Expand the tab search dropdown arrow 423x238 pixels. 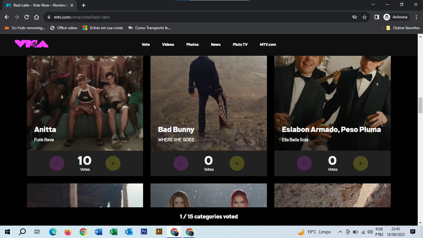[x=373, y=5]
